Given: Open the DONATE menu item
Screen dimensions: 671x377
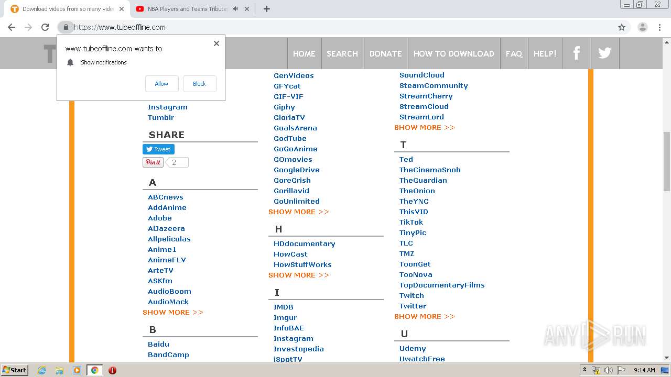Looking at the screenshot, I should pyautogui.click(x=386, y=53).
